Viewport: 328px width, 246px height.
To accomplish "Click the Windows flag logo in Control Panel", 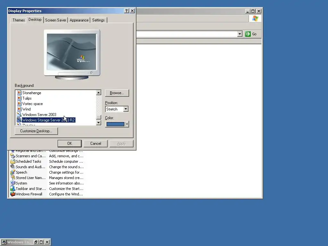I will pos(255,19).
